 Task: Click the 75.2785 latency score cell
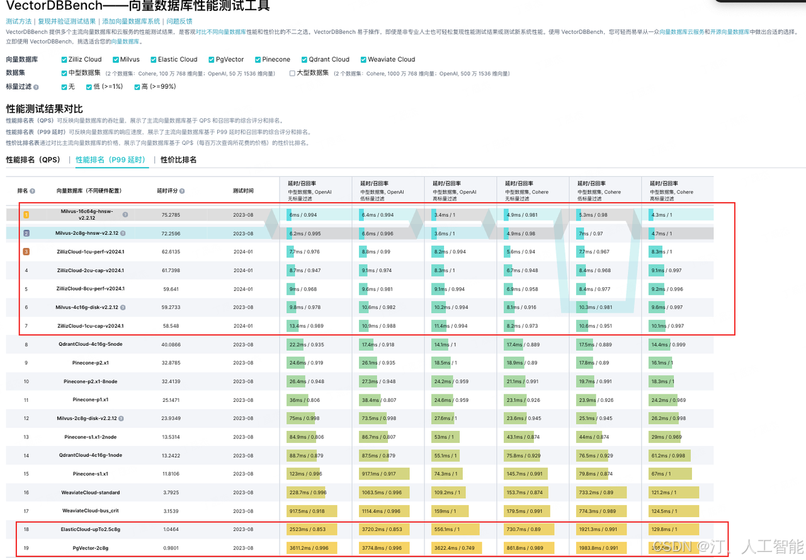click(x=171, y=215)
